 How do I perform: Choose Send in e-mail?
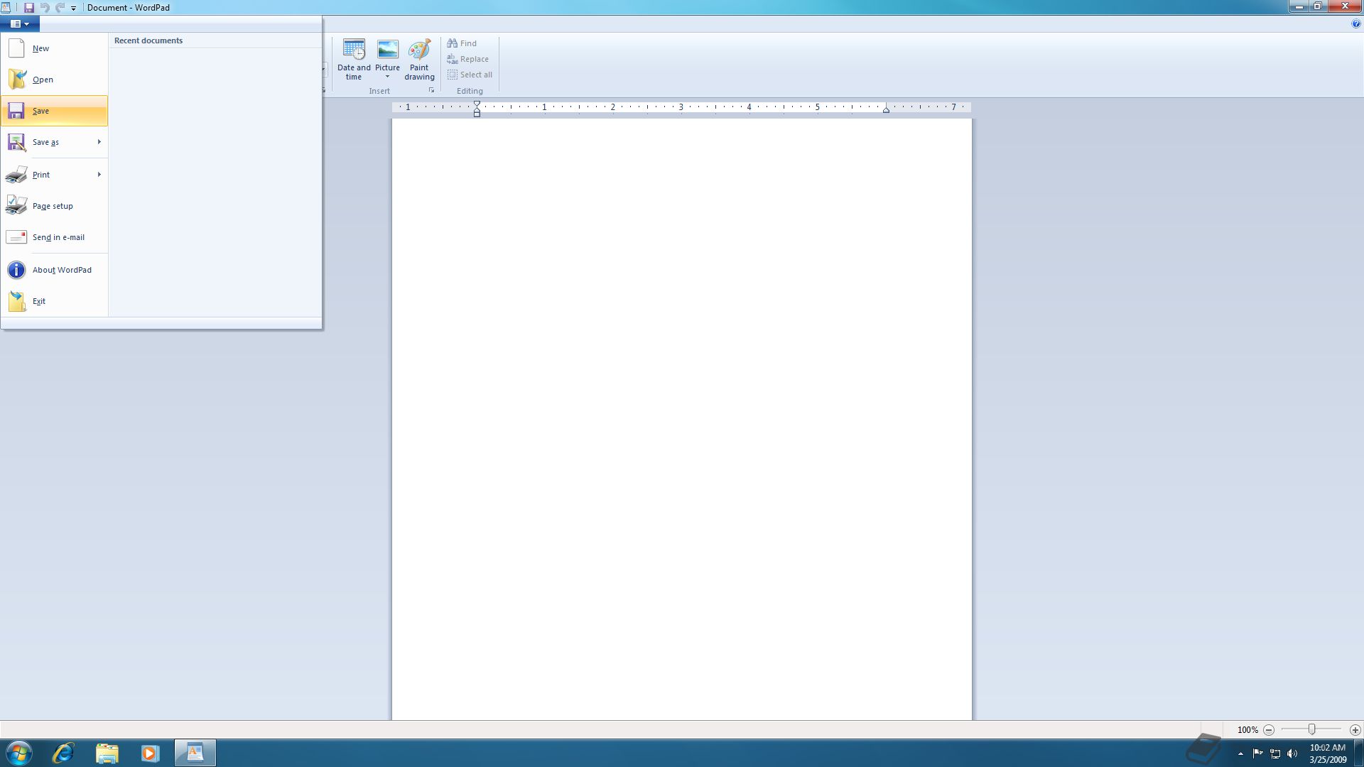54,237
